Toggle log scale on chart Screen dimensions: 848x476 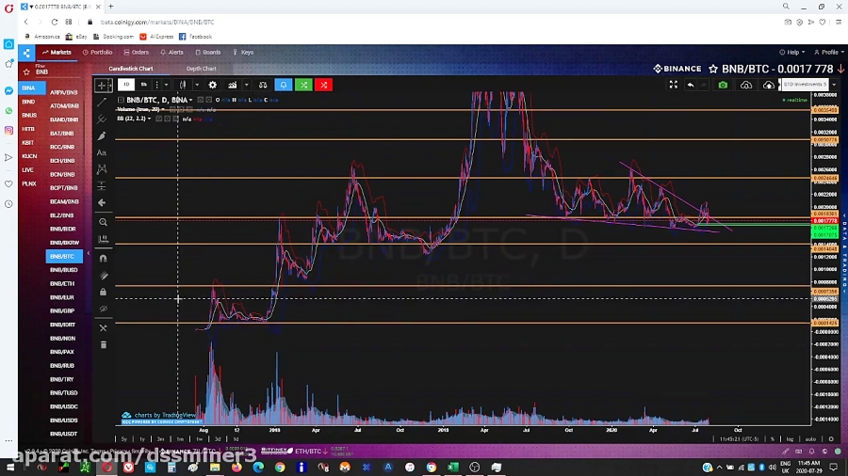tap(790, 438)
